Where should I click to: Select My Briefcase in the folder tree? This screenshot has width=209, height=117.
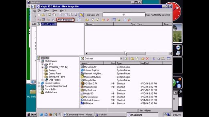click(51, 92)
